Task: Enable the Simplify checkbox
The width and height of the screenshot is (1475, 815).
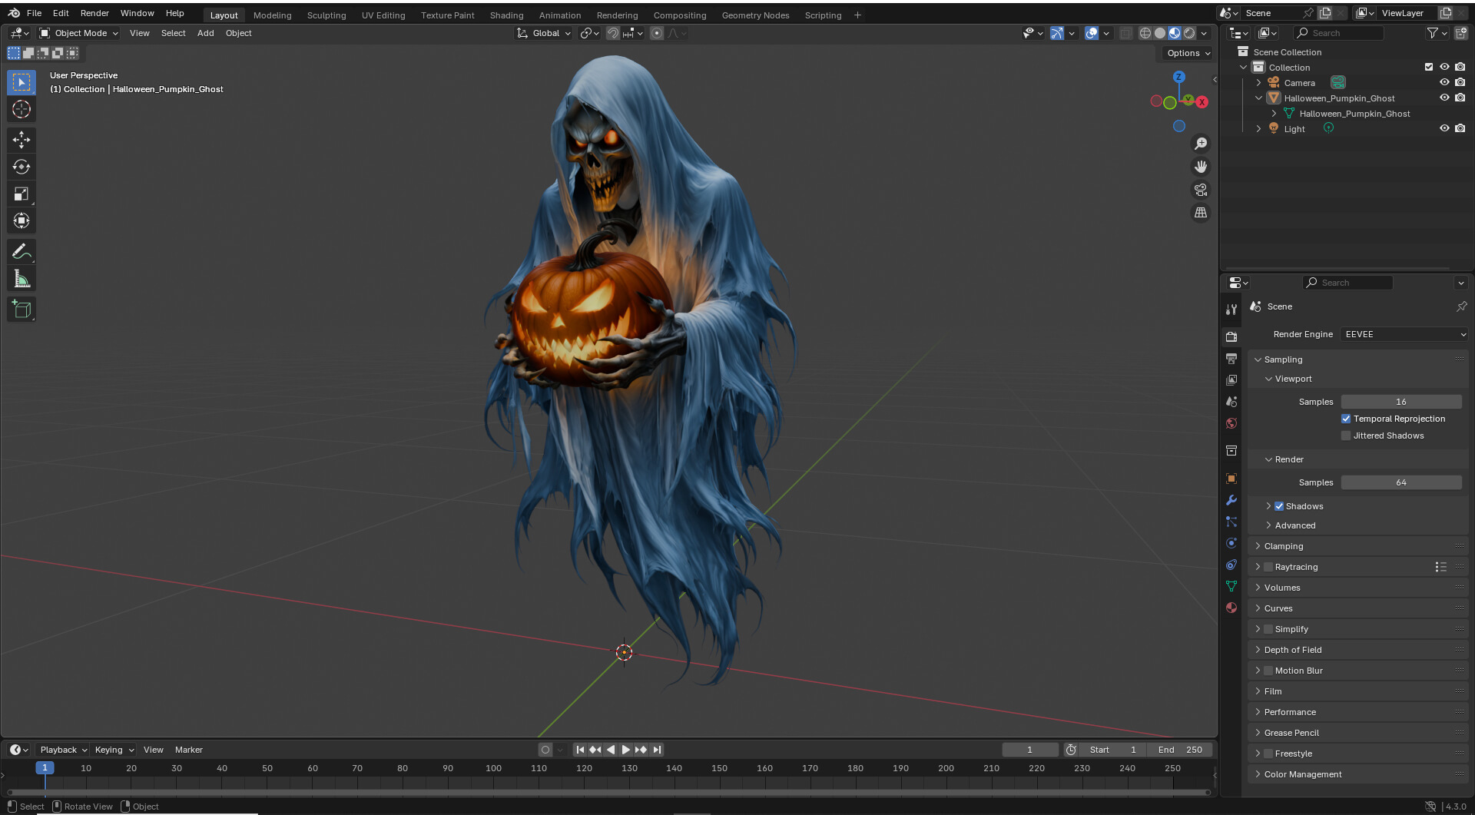Action: (1268, 629)
